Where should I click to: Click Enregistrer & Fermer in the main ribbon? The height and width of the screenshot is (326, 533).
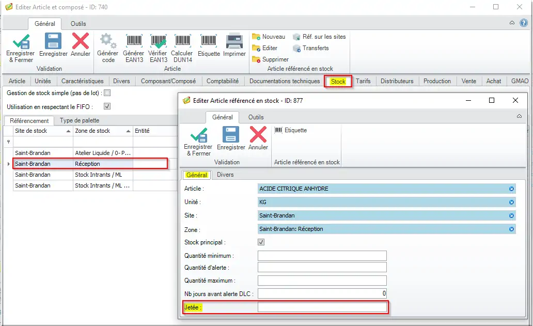(x=21, y=48)
